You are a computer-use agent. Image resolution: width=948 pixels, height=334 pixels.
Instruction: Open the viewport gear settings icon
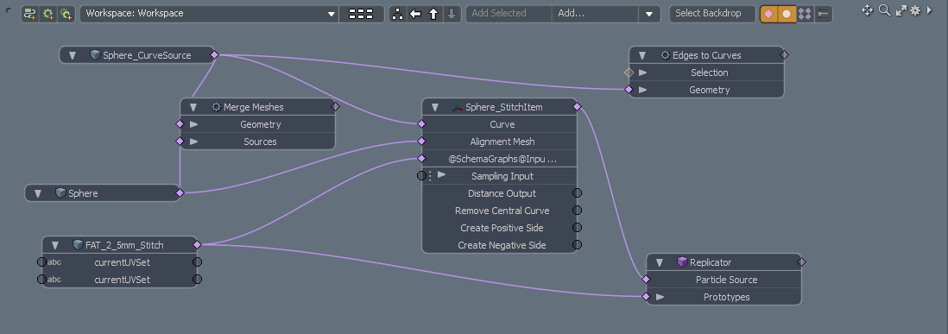915,10
